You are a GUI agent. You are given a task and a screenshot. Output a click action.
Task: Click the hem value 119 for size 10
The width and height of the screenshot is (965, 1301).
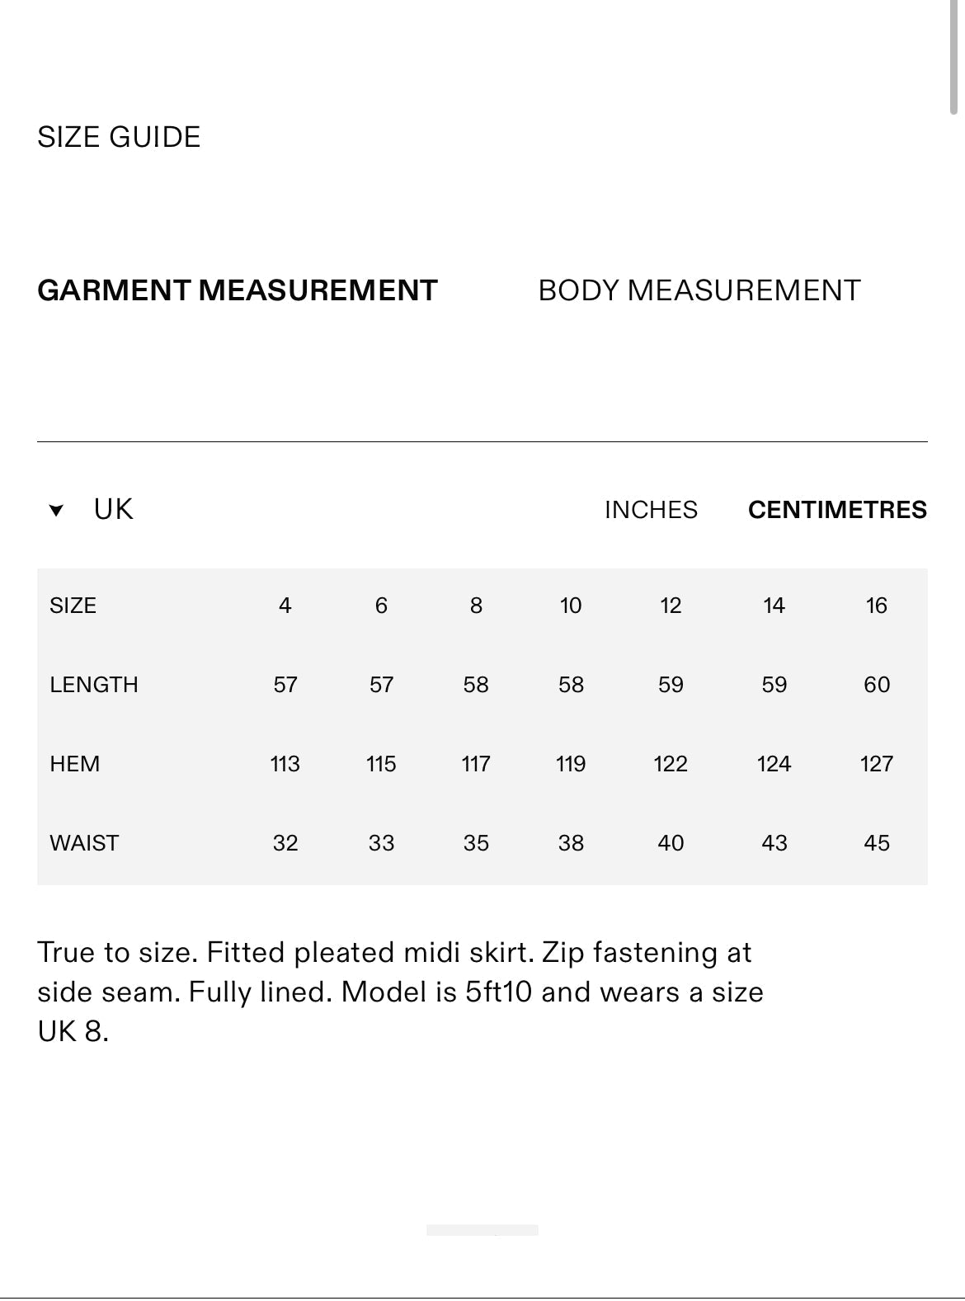[x=571, y=764]
